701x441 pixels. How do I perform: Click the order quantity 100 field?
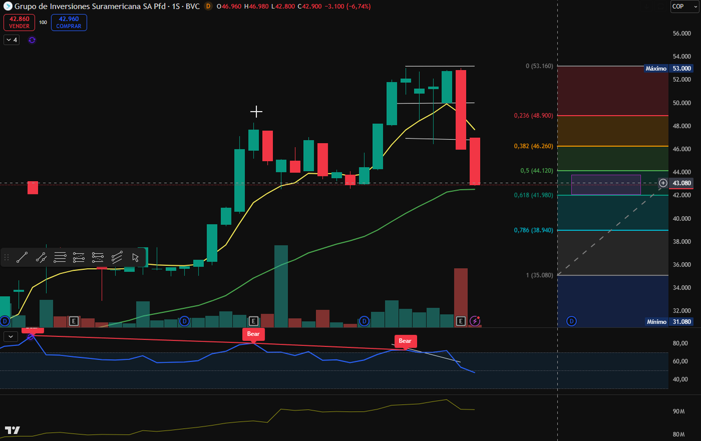[x=43, y=22]
